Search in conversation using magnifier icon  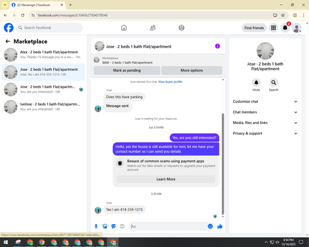274,83
